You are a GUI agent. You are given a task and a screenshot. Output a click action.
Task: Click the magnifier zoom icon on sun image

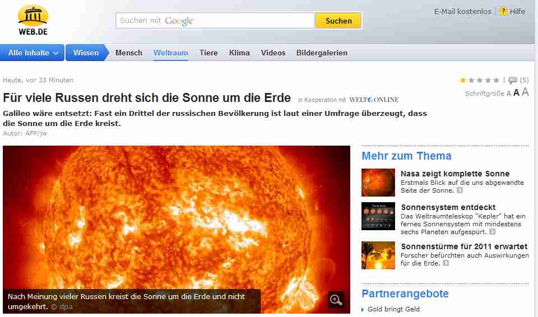click(x=336, y=300)
